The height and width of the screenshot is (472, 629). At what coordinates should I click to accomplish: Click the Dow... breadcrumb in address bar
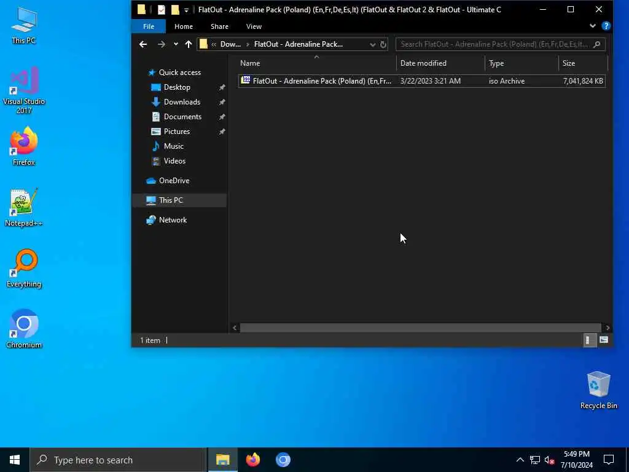point(230,44)
